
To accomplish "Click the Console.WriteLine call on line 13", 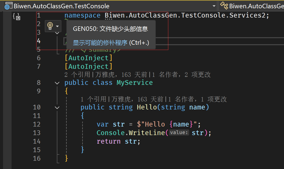I will tap(131, 133).
